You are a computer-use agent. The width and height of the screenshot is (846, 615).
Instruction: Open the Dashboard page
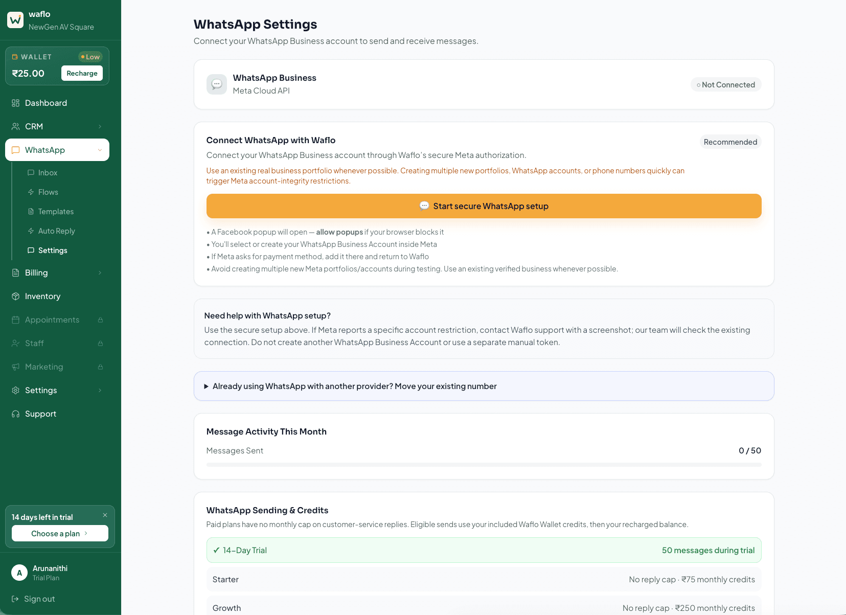pyautogui.click(x=57, y=103)
